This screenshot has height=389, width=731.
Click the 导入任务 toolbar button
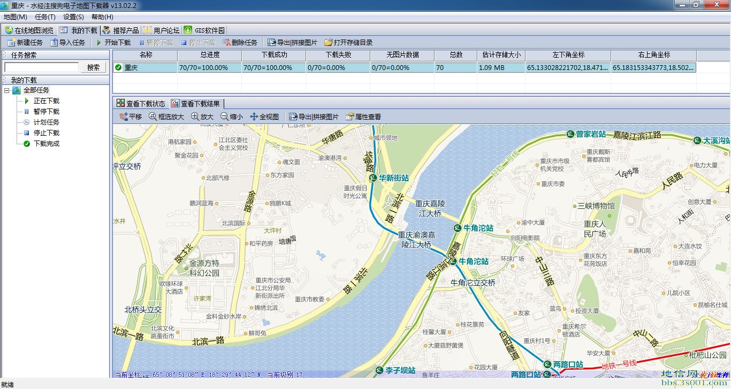point(67,42)
